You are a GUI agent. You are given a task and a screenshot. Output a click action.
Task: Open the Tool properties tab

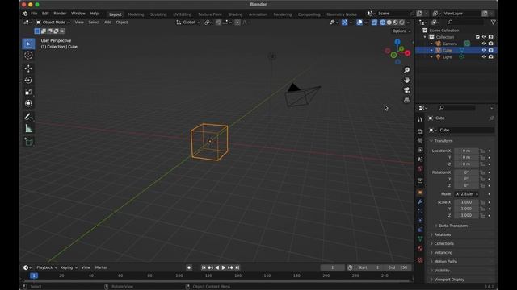click(x=420, y=119)
